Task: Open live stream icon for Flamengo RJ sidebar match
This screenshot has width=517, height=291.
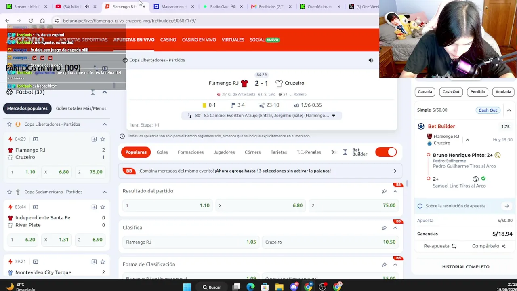Action: (36, 139)
